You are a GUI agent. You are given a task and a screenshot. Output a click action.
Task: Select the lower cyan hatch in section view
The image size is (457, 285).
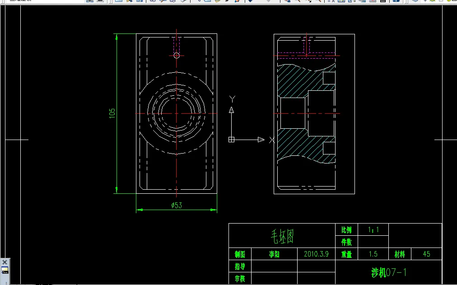297,145
